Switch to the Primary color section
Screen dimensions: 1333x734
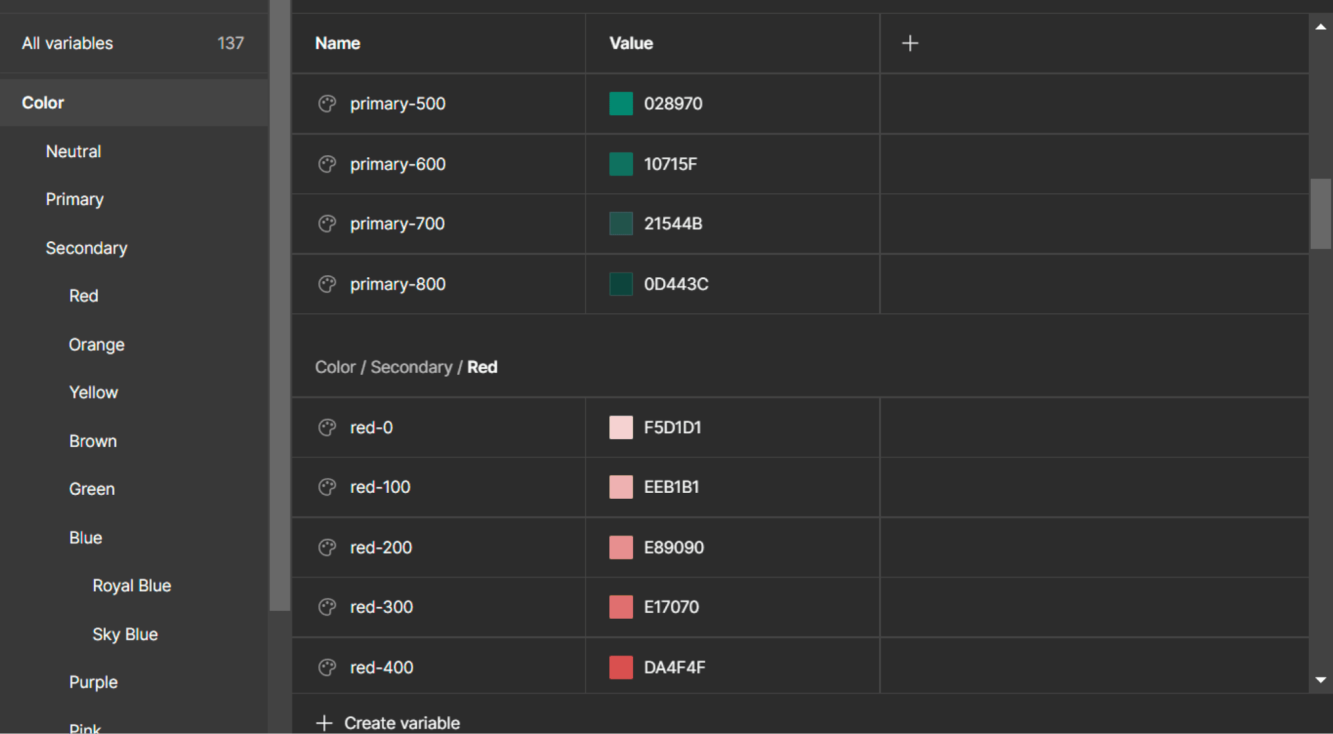pyautogui.click(x=74, y=199)
